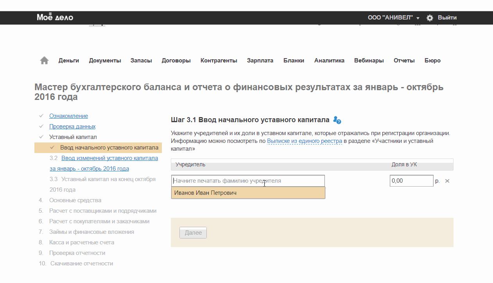This screenshot has height=283, width=493.
Task: Open the Ознакомление step link
Action: tap(68, 116)
